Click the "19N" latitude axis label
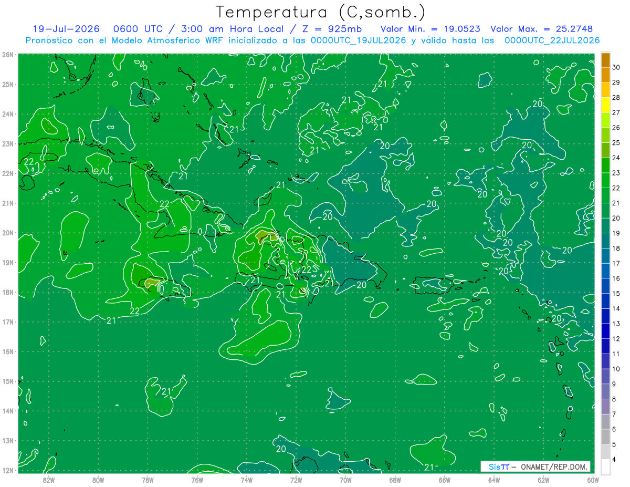 8,263
